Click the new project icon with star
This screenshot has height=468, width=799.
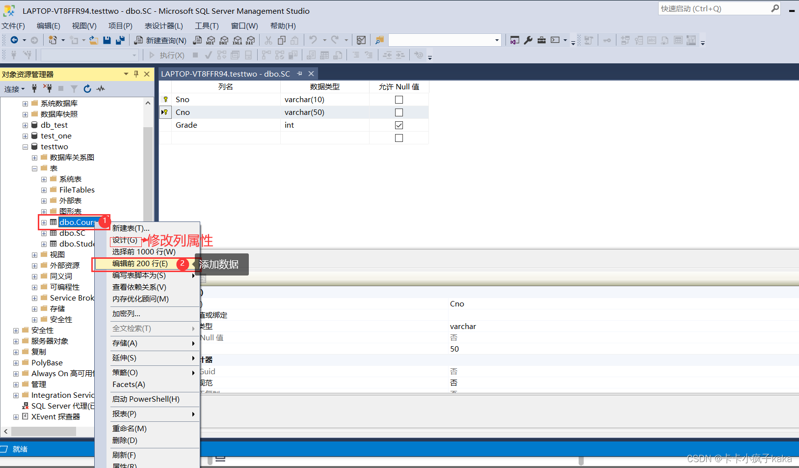coord(53,40)
